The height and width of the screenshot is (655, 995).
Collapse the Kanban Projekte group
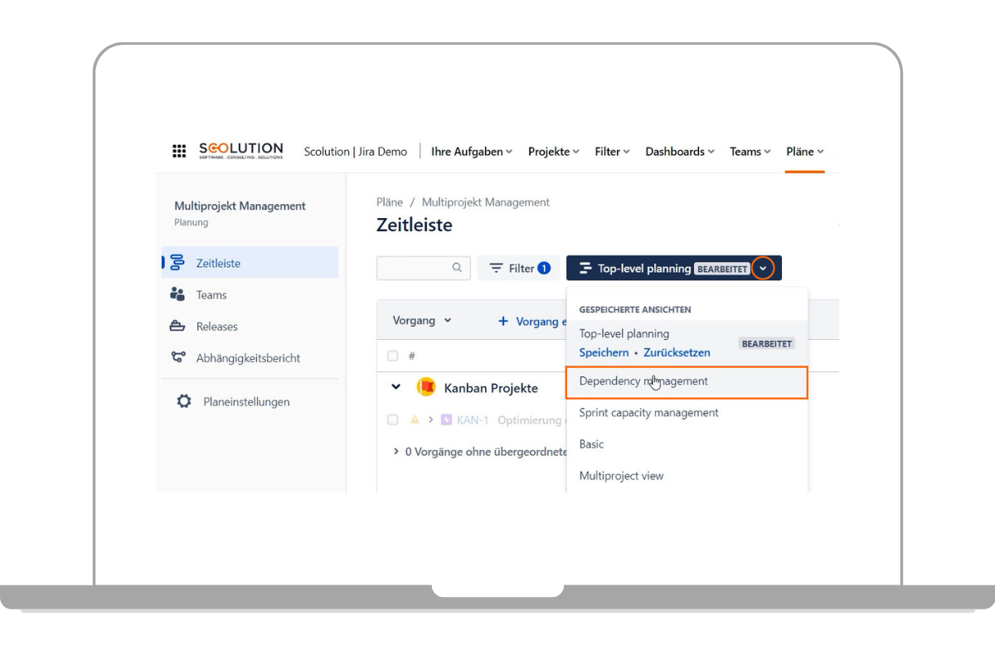396,387
